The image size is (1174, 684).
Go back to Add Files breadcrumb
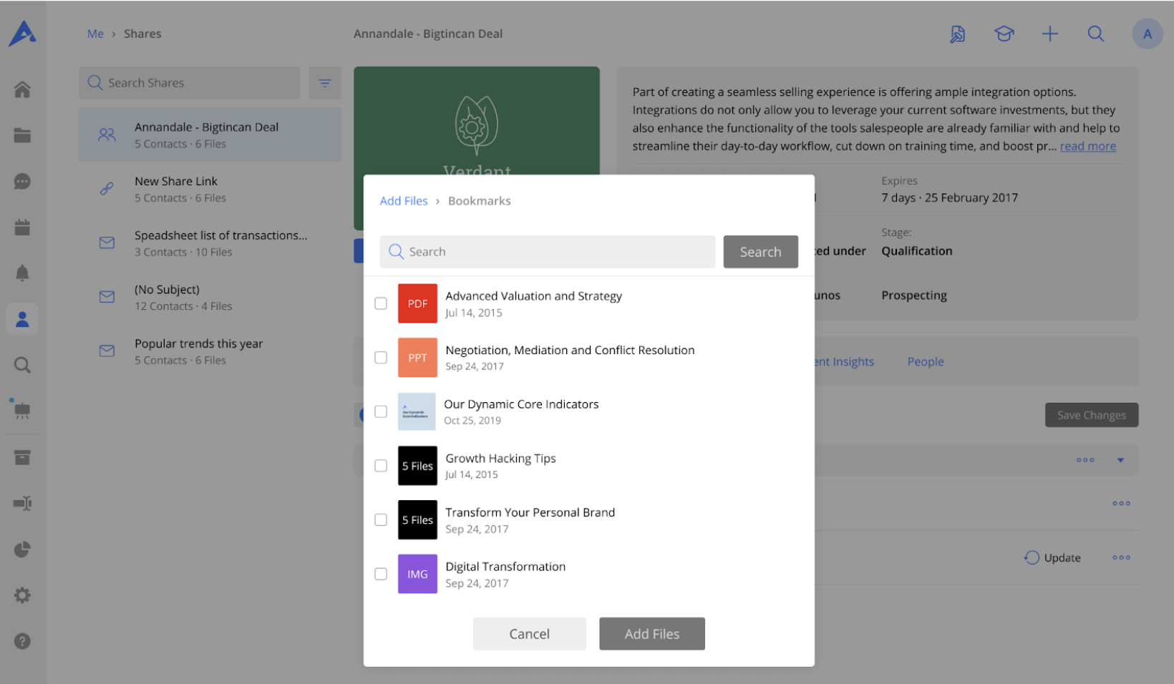tap(404, 201)
